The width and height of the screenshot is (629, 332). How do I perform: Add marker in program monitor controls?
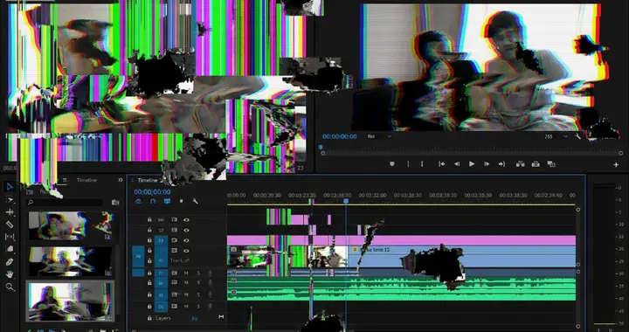coord(392,164)
